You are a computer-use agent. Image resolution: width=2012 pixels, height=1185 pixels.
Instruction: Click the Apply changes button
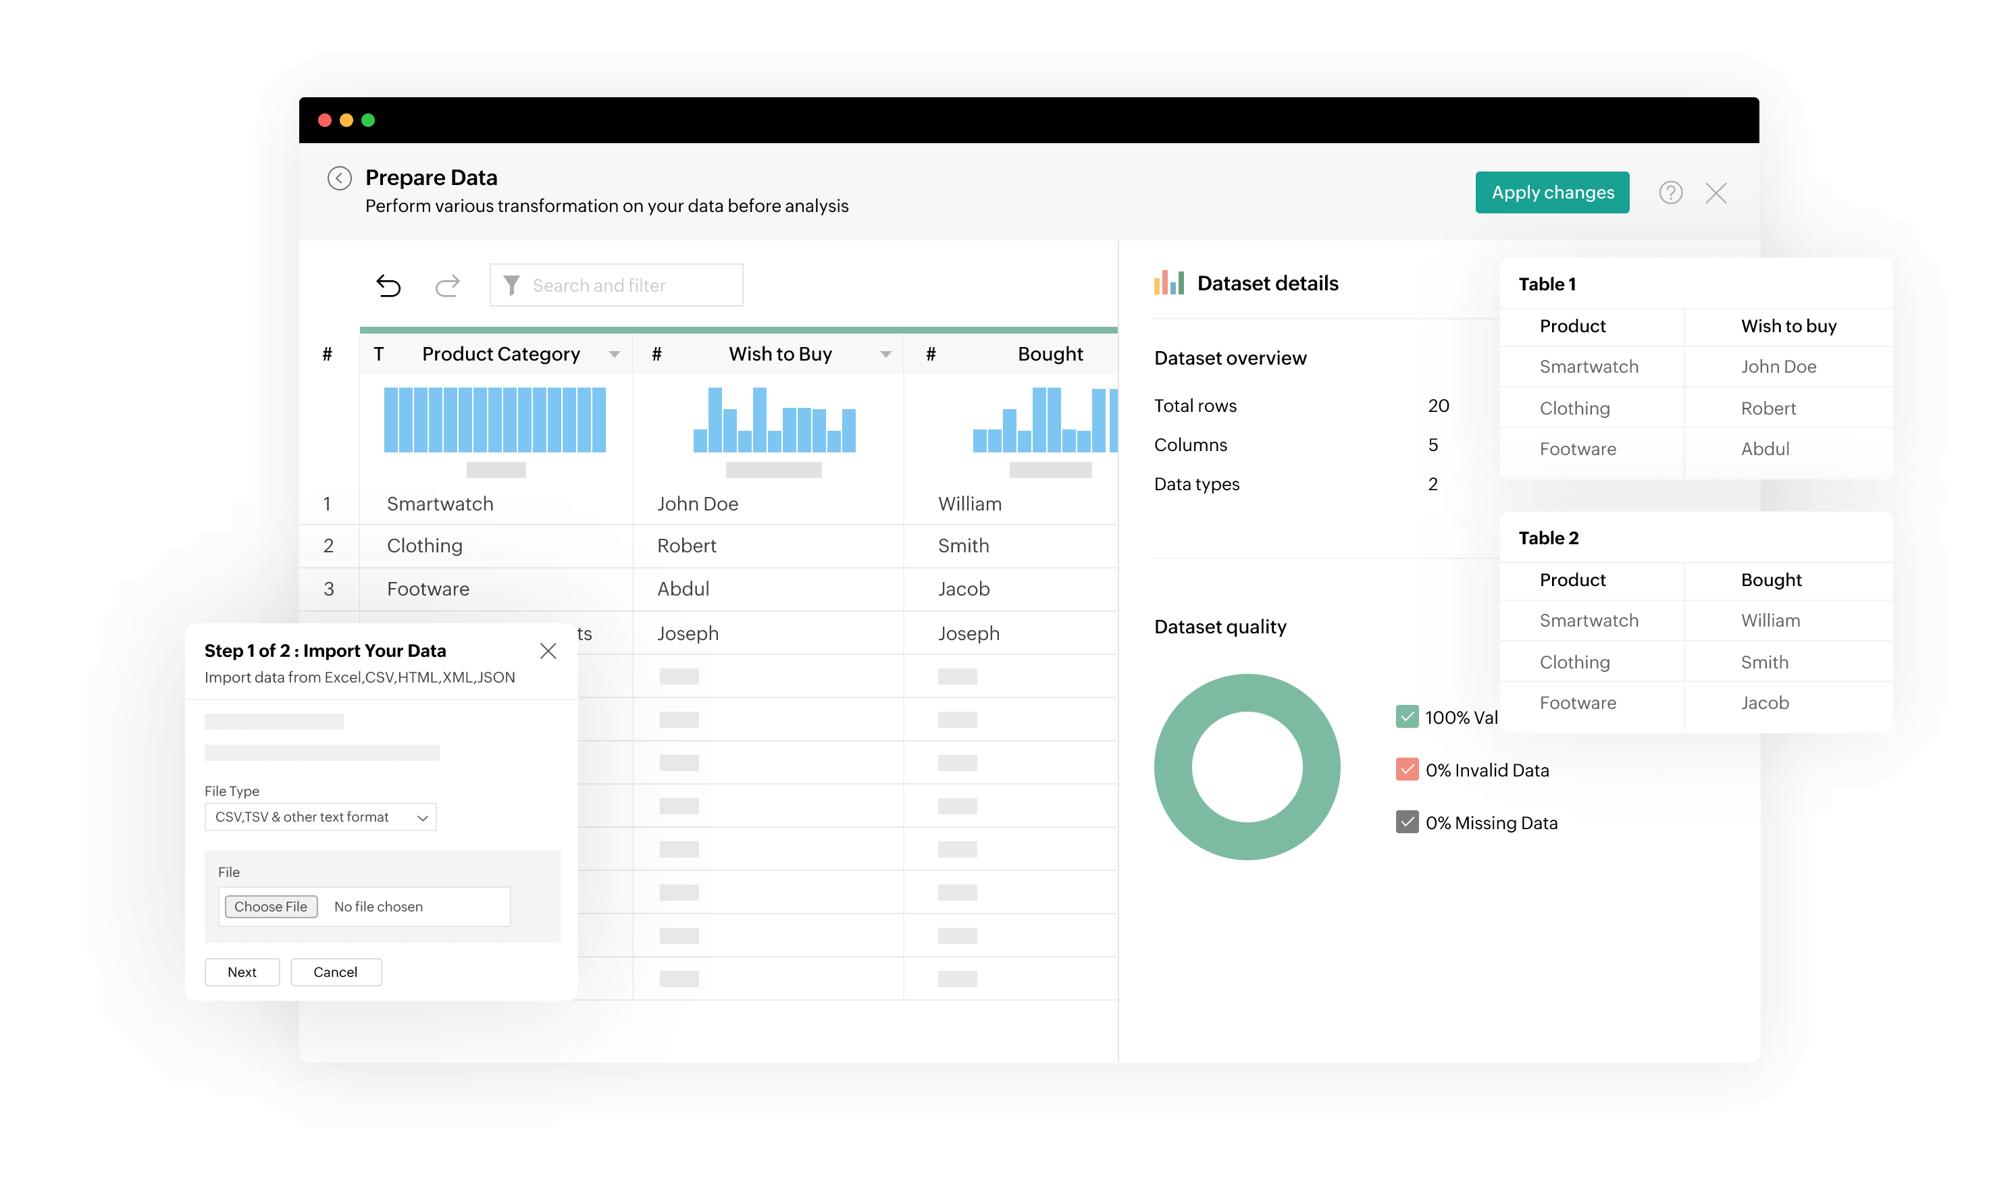[x=1552, y=192]
